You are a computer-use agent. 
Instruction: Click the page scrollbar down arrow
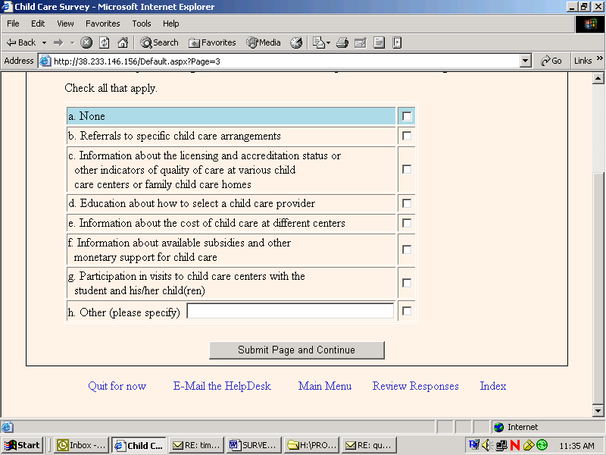click(x=598, y=411)
